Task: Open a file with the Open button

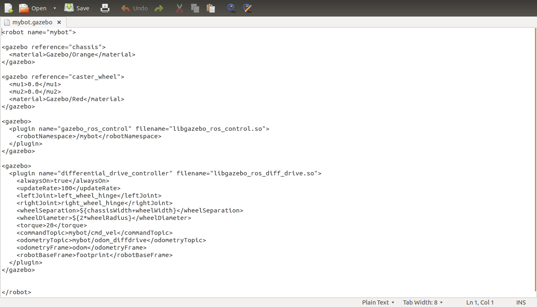Action: pyautogui.click(x=33, y=8)
